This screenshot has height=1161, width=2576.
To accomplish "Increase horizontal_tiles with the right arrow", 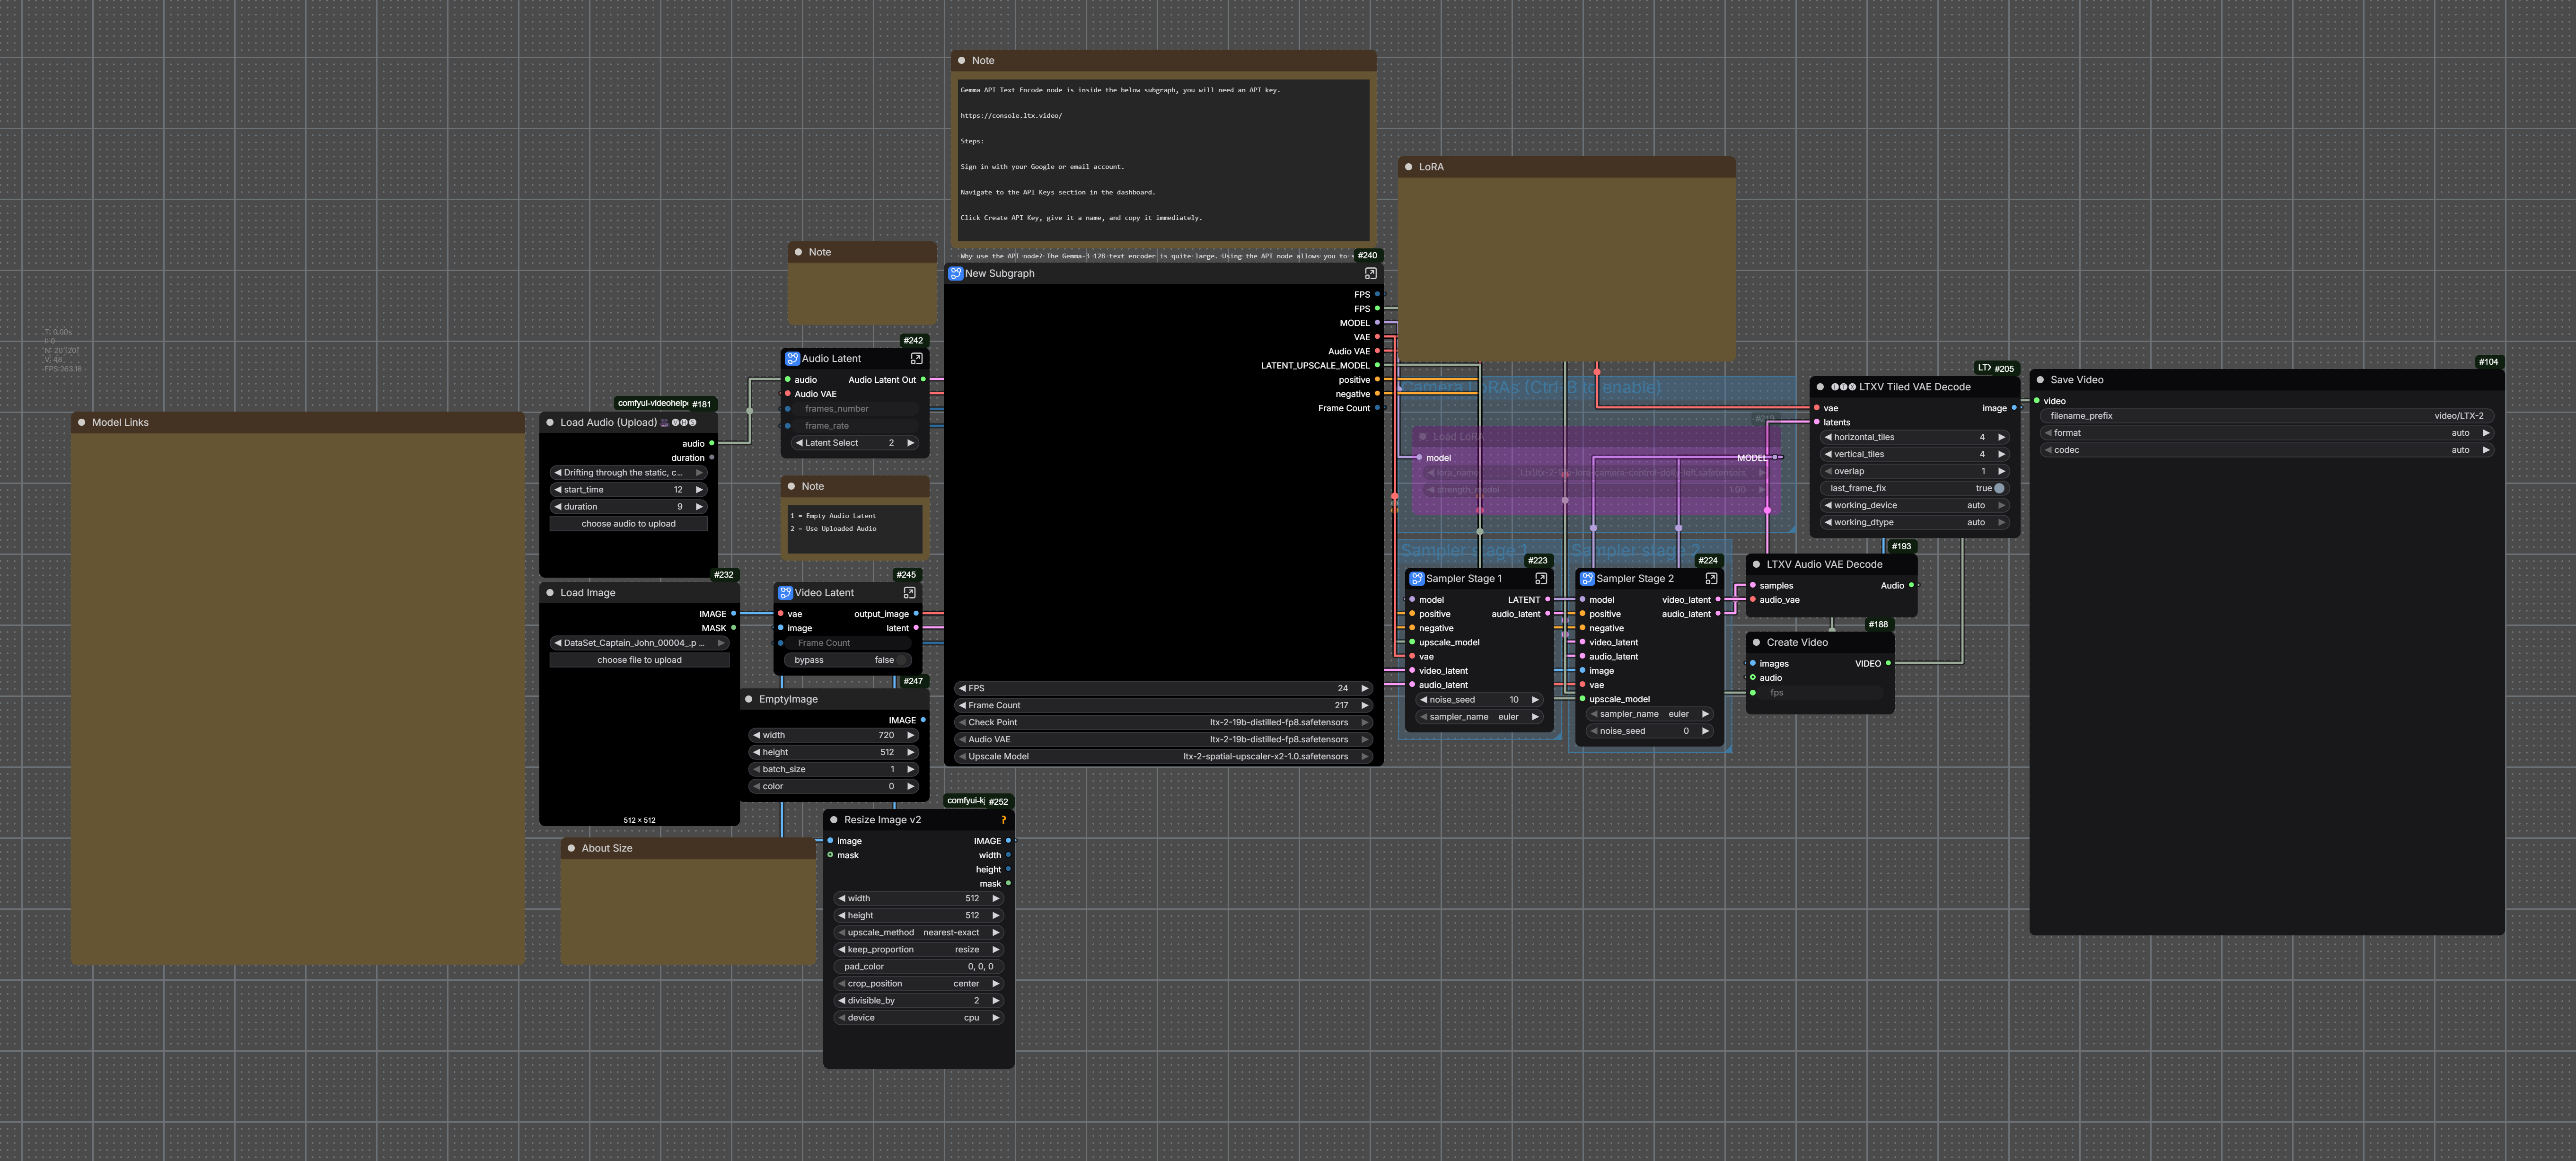I will point(2001,437).
